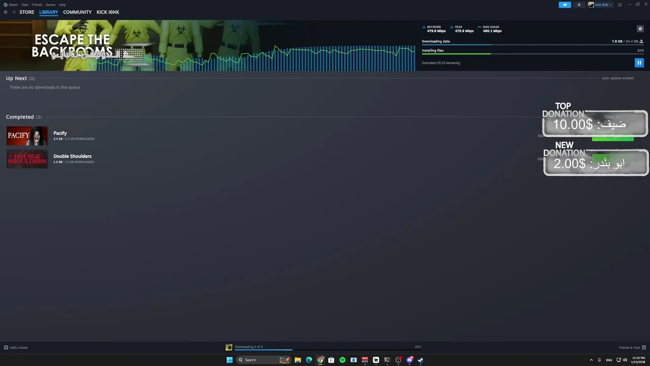
Task: Open the LIBRARY tab
Action: tap(49, 12)
